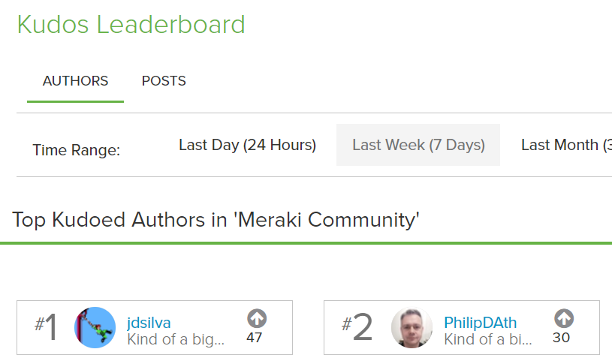Open PhilipDAth's avatar photo
Image resolution: width=612 pixels, height=364 pixels.
(x=412, y=327)
